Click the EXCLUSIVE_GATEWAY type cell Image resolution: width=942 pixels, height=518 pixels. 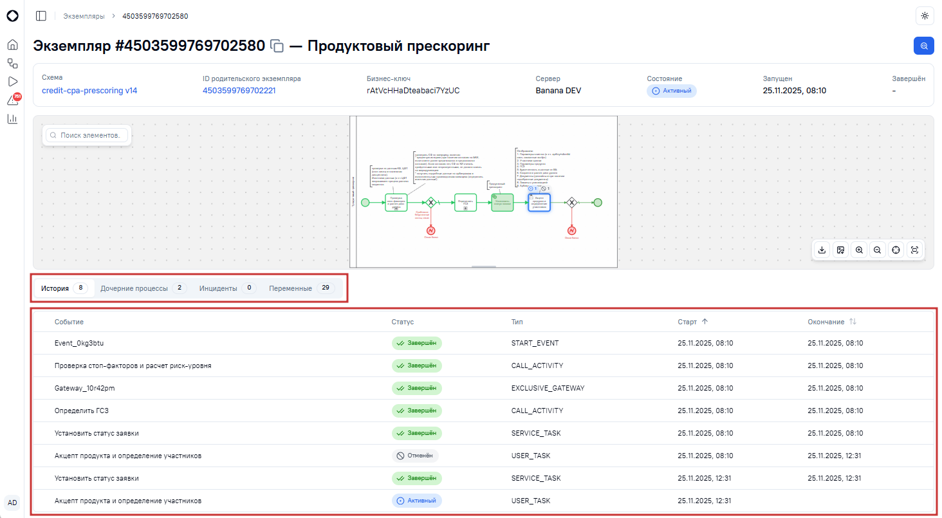click(x=548, y=388)
